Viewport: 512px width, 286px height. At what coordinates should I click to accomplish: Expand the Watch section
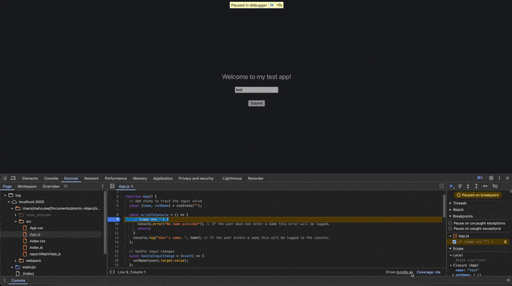pyautogui.click(x=456, y=210)
